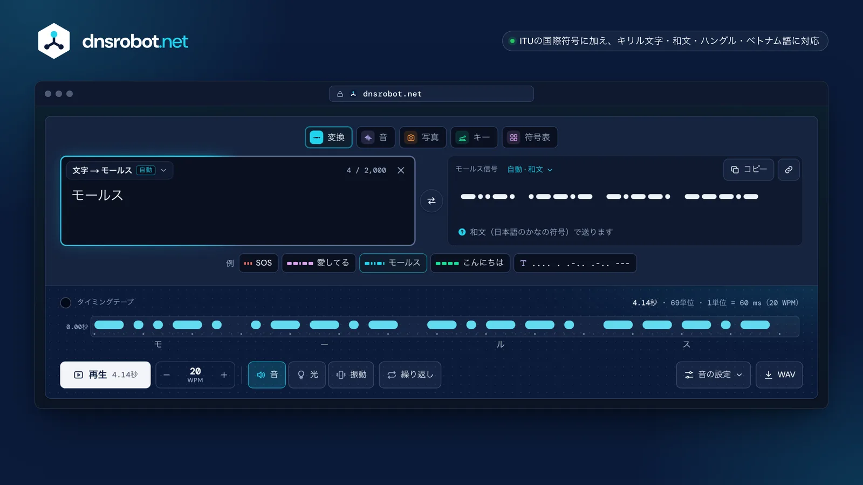Toggle the 繰り返し repeat mode
863x485 pixels.
tap(410, 375)
